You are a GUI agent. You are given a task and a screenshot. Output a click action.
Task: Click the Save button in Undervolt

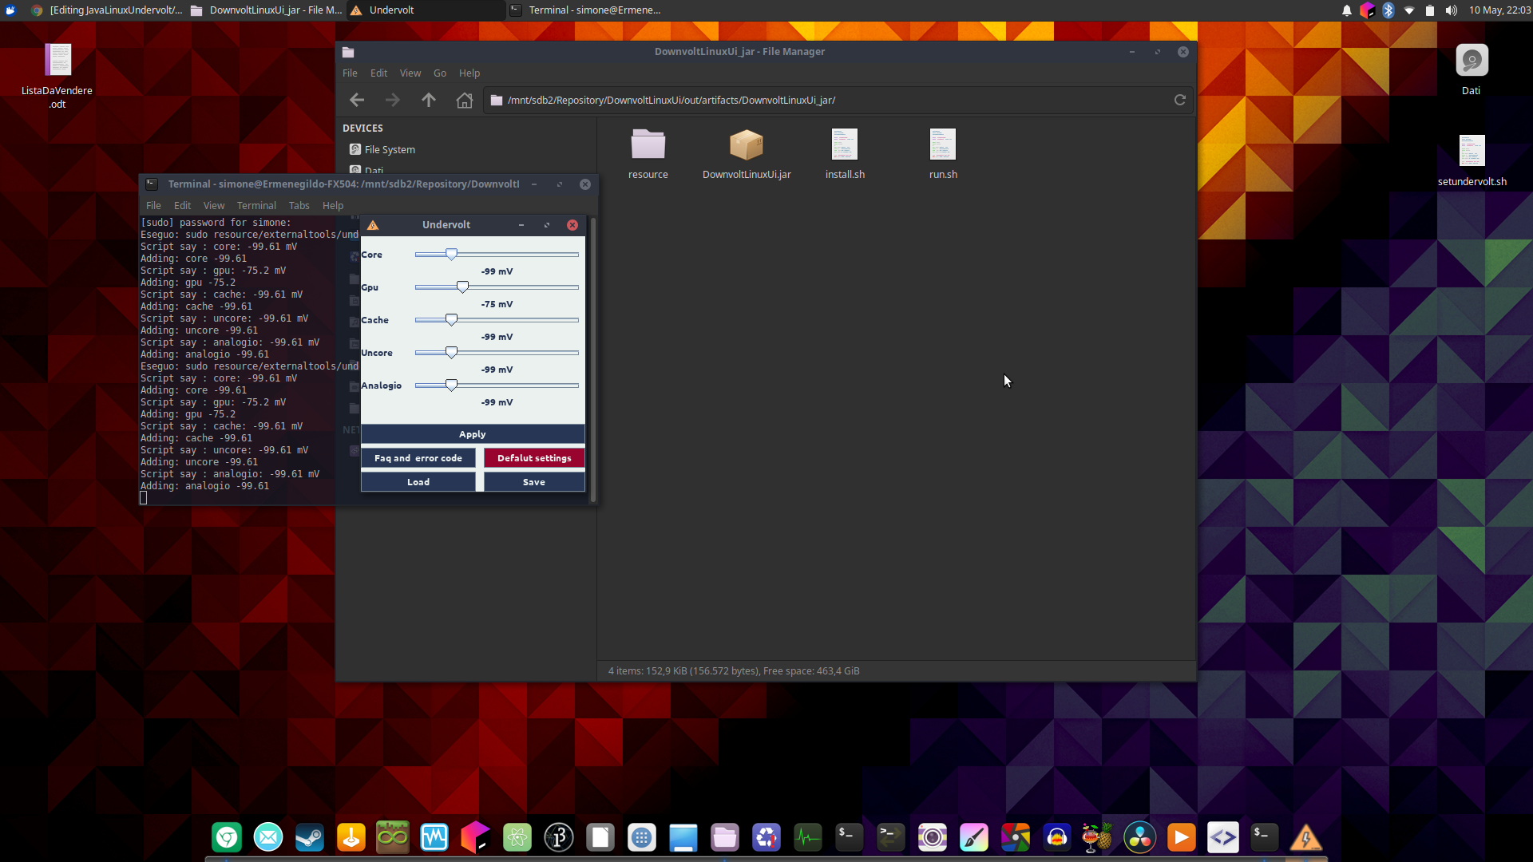click(534, 482)
